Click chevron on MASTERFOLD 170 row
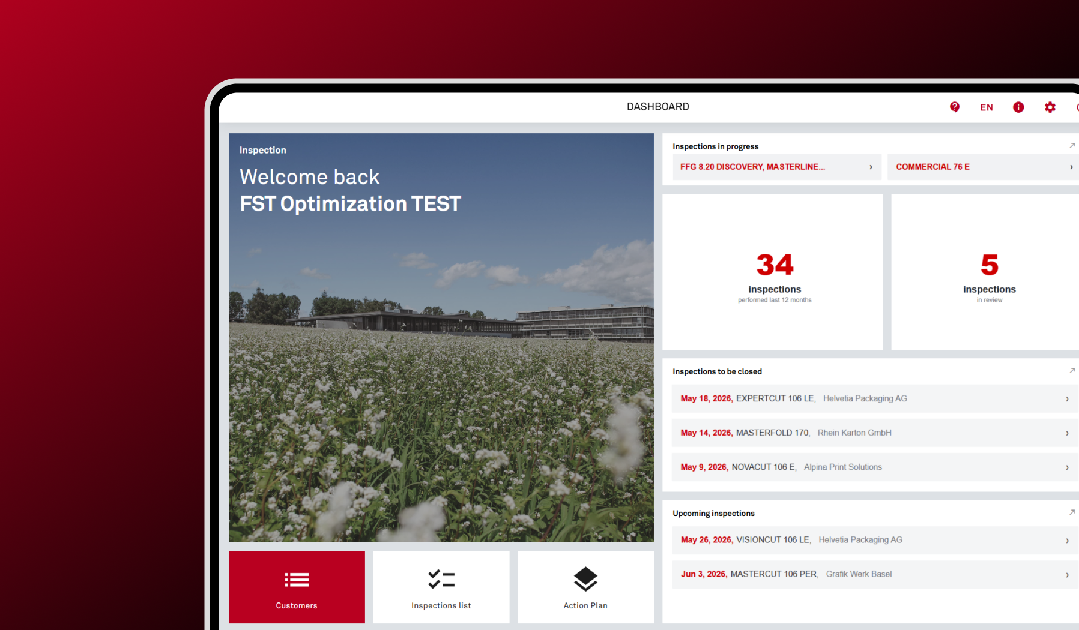The height and width of the screenshot is (630, 1079). pos(1067,433)
